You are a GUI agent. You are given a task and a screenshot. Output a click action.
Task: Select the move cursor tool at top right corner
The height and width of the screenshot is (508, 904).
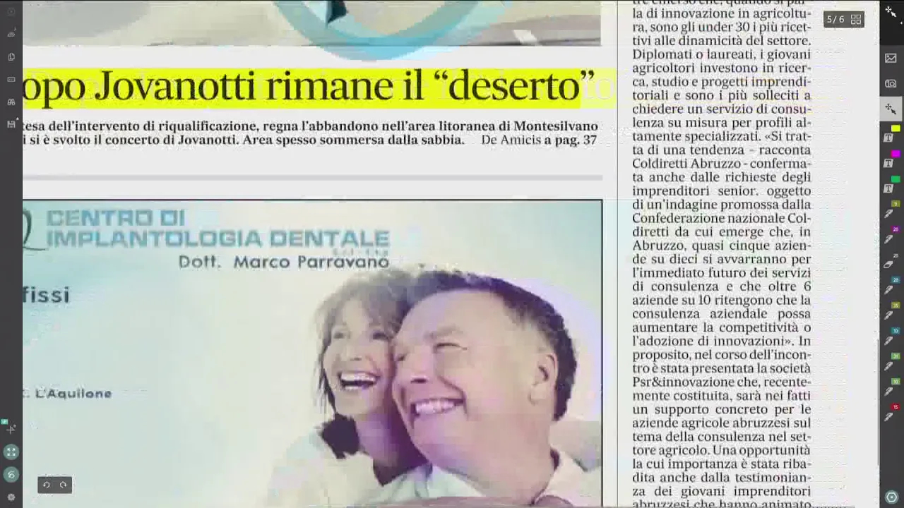point(891,11)
